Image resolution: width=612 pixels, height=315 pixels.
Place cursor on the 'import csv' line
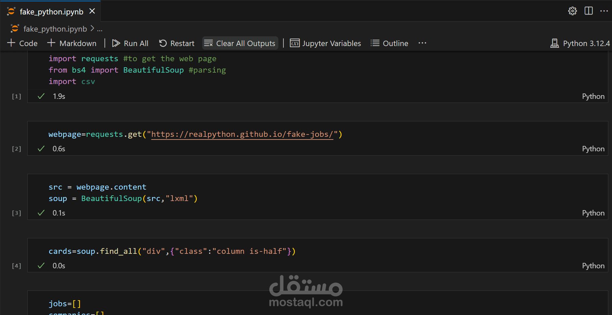[x=72, y=82]
